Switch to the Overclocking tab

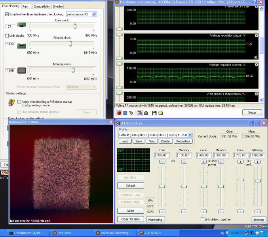(11, 6)
